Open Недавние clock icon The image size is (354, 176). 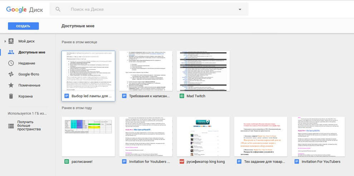(11, 63)
